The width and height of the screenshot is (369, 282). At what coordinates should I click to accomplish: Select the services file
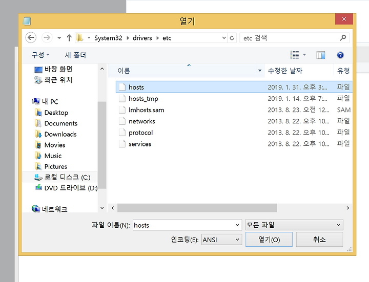click(234, 144)
